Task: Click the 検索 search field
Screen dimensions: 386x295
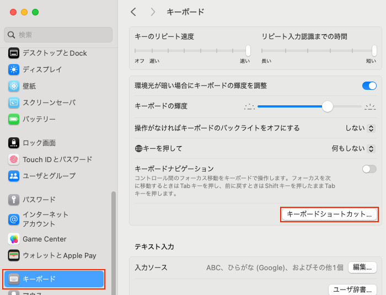Action: (58, 35)
